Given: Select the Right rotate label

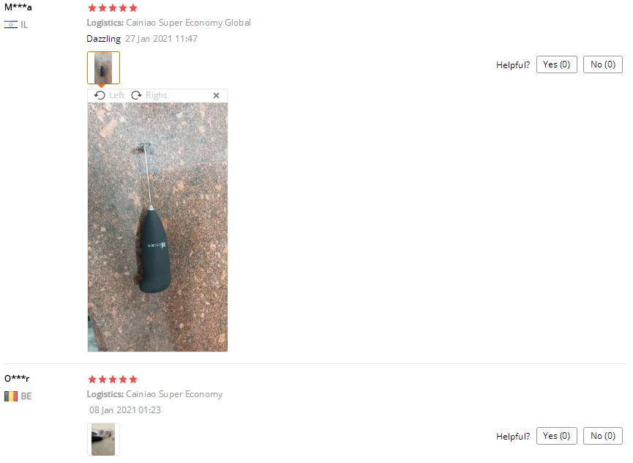Looking at the screenshot, I should 156,95.
